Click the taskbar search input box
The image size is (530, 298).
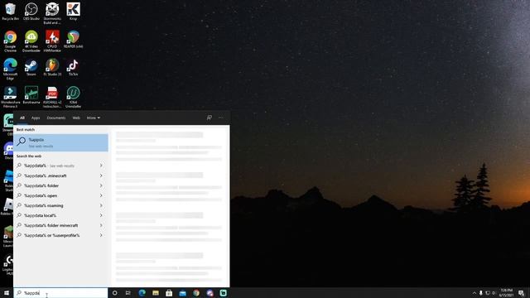60,293
